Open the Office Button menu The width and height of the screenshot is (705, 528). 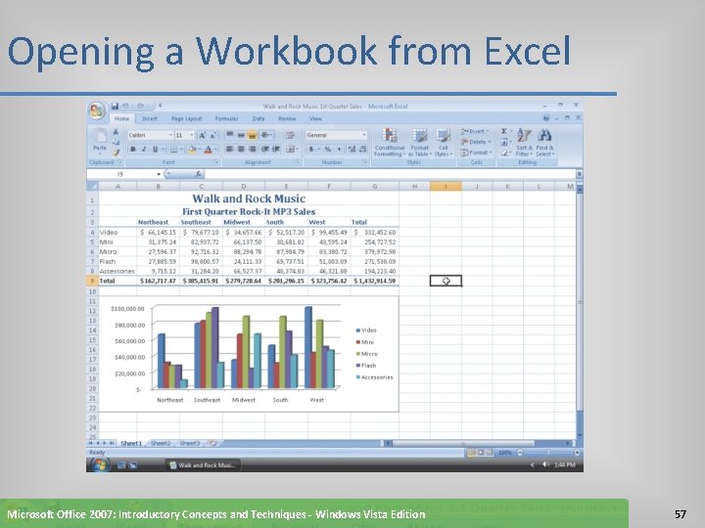click(97, 110)
